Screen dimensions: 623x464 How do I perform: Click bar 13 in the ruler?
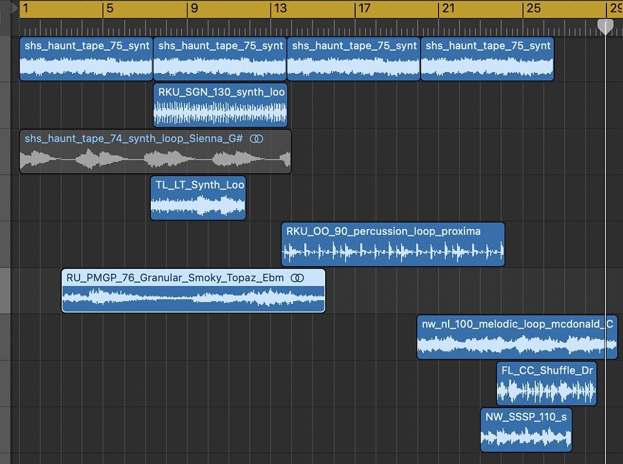pyautogui.click(x=280, y=8)
